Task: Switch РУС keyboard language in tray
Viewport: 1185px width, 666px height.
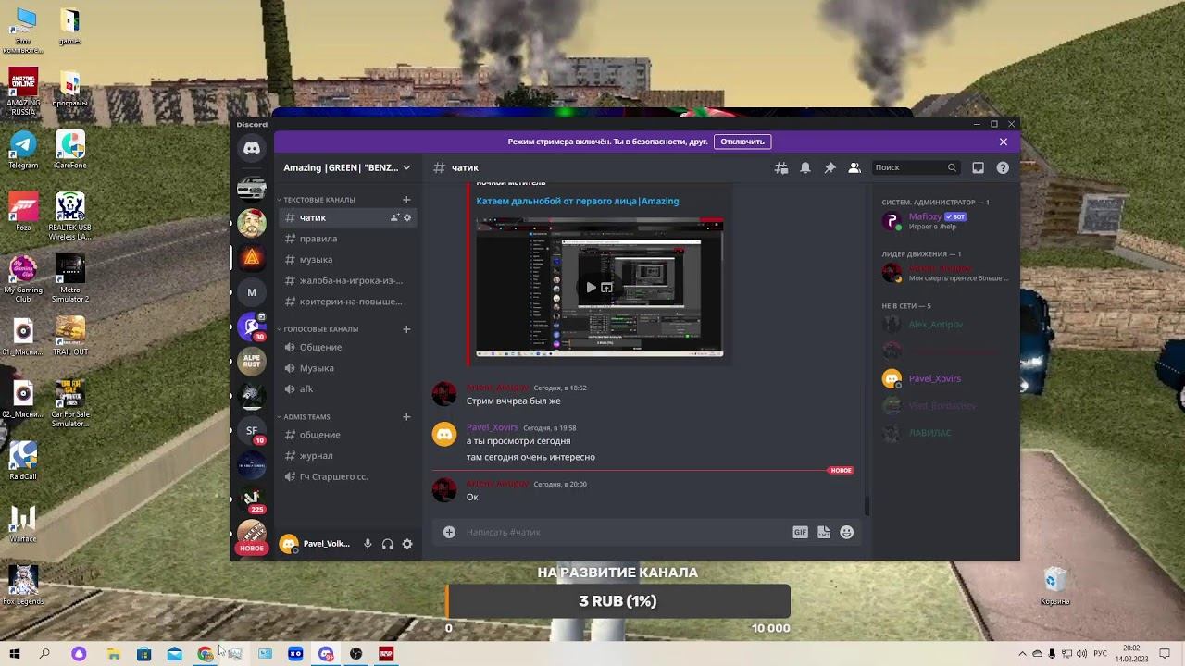Action: coord(1101,654)
